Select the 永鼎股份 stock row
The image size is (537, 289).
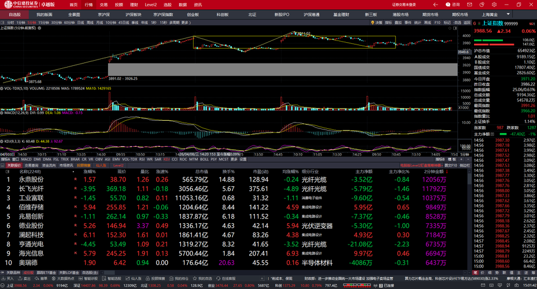click(x=233, y=179)
